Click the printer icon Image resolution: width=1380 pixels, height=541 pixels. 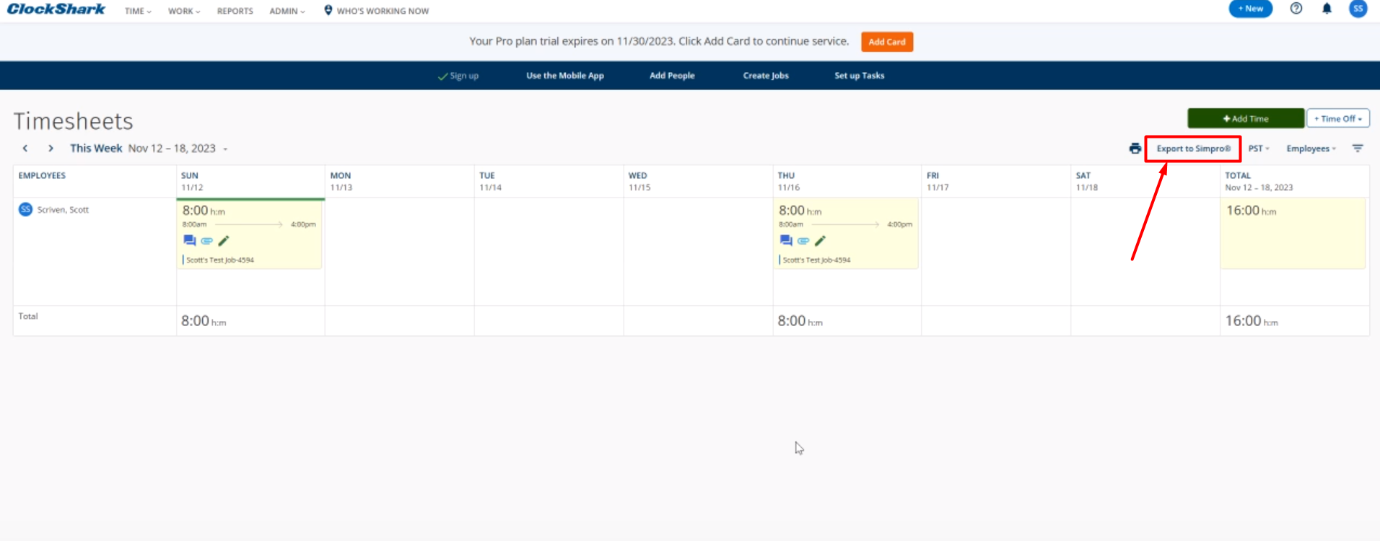point(1135,149)
